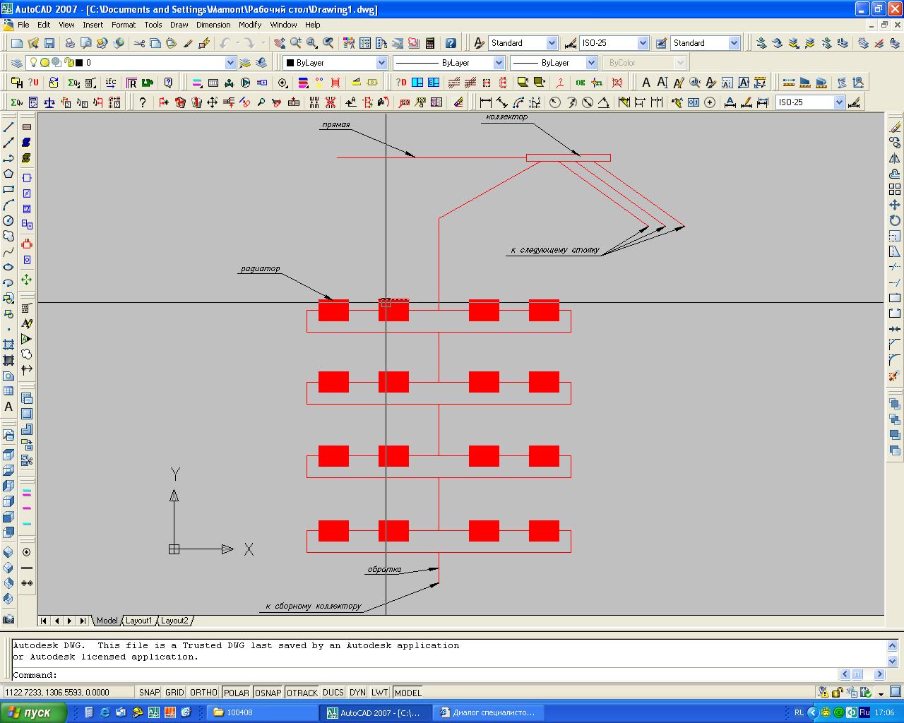Toggle SNAP mode in status bar
904x723 pixels.
(x=149, y=693)
